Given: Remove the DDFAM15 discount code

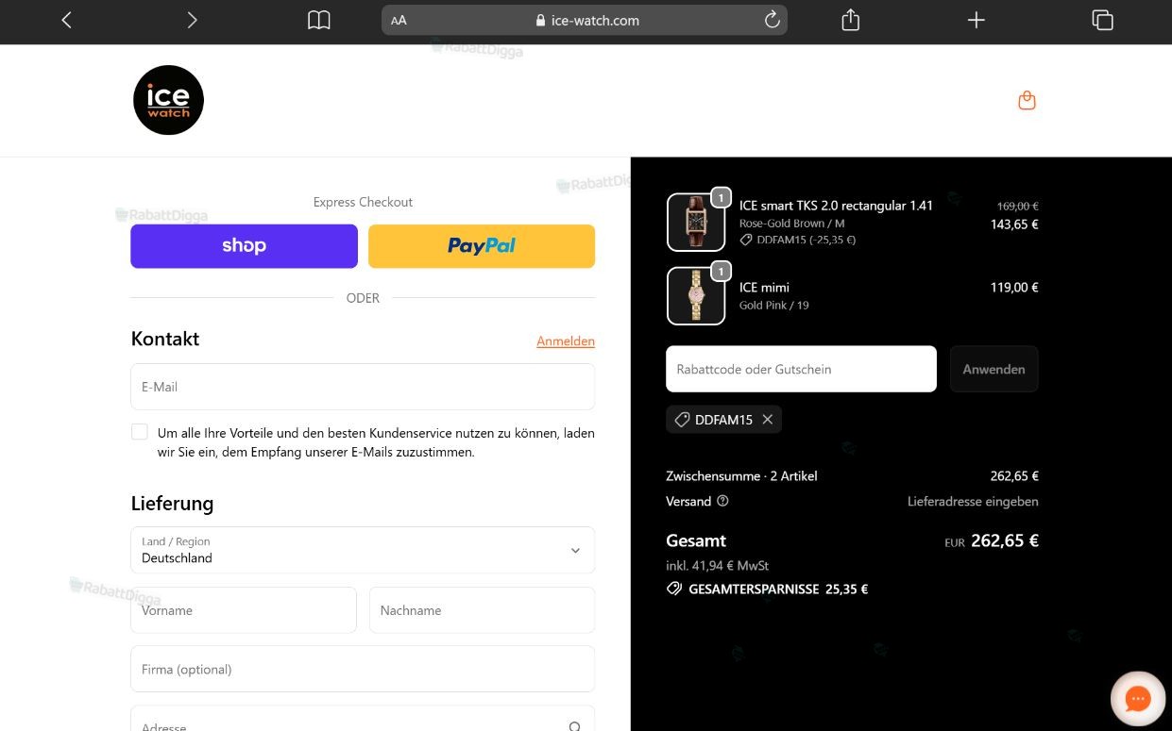Looking at the screenshot, I should (767, 420).
